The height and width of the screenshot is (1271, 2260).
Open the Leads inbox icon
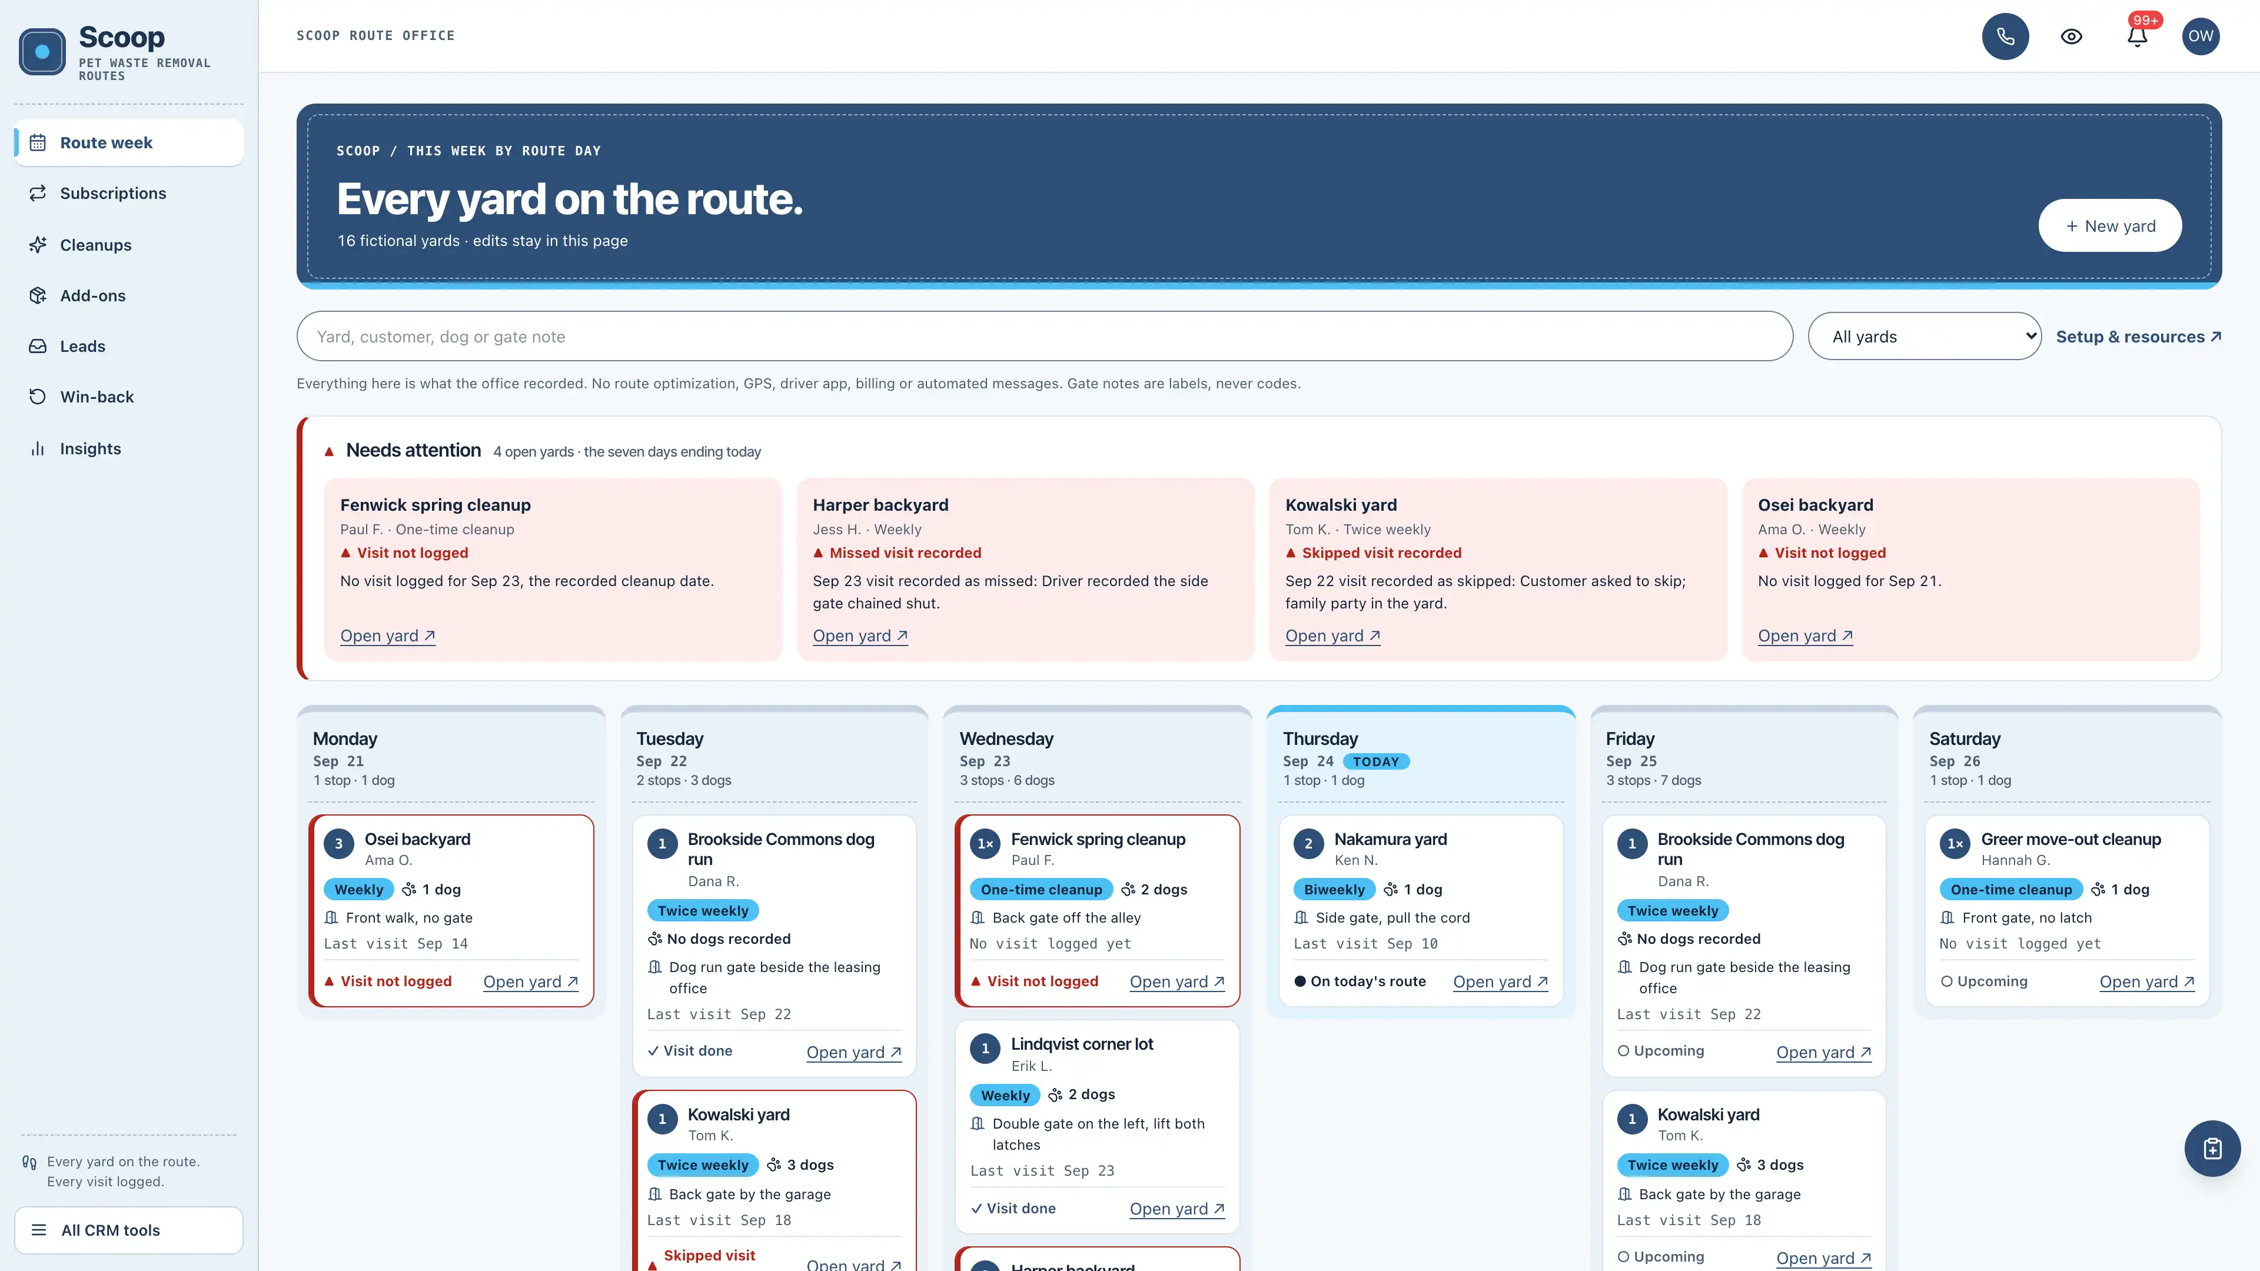coord(38,347)
